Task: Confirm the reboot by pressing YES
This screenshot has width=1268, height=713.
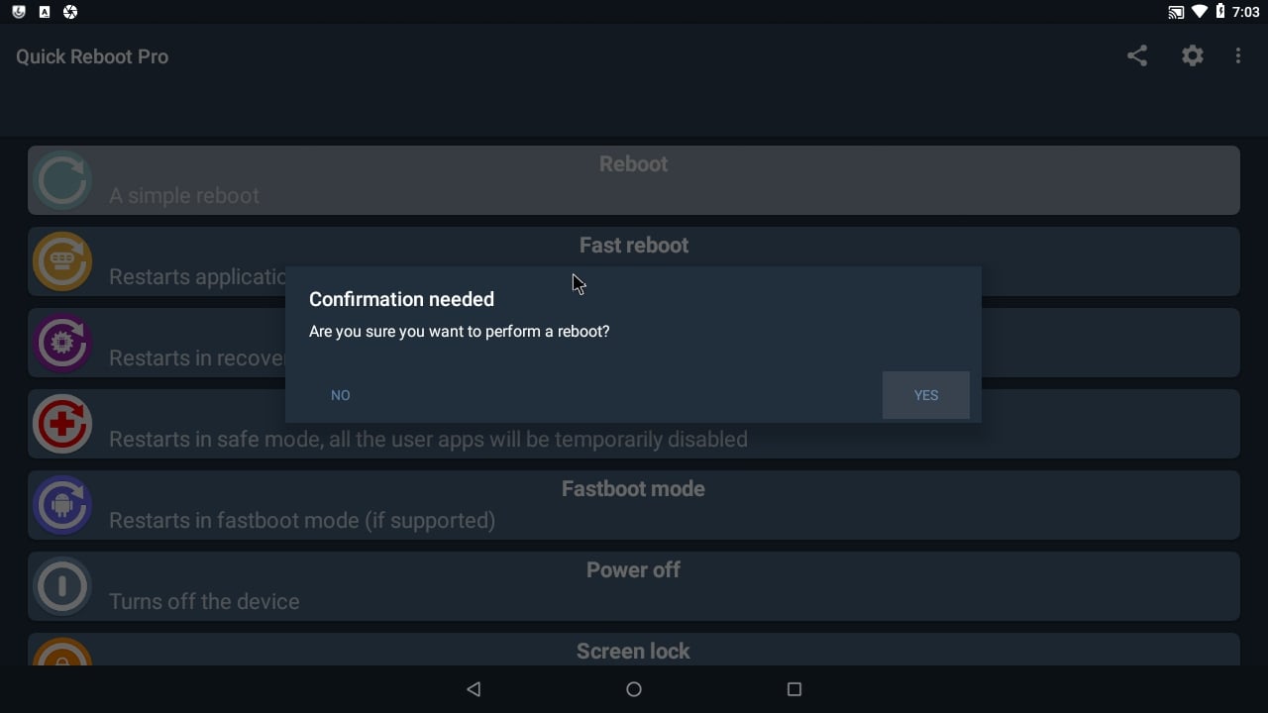Action: point(925,394)
